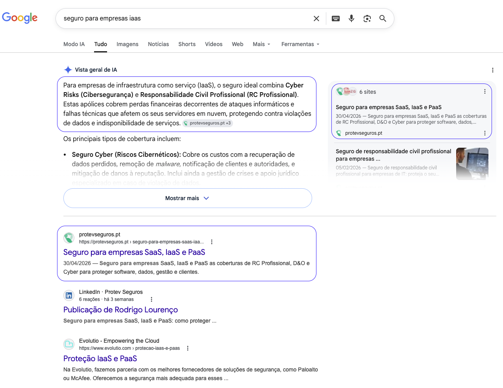The width and height of the screenshot is (503, 388).
Task: Clear the search query with the X icon
Action: (316, 19)
